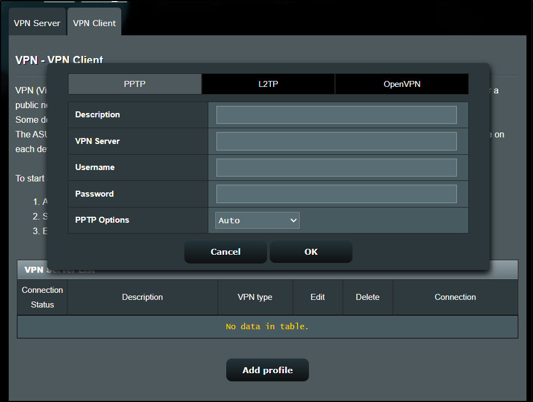
Task: Click into the Username field
Action: (336, 168)
